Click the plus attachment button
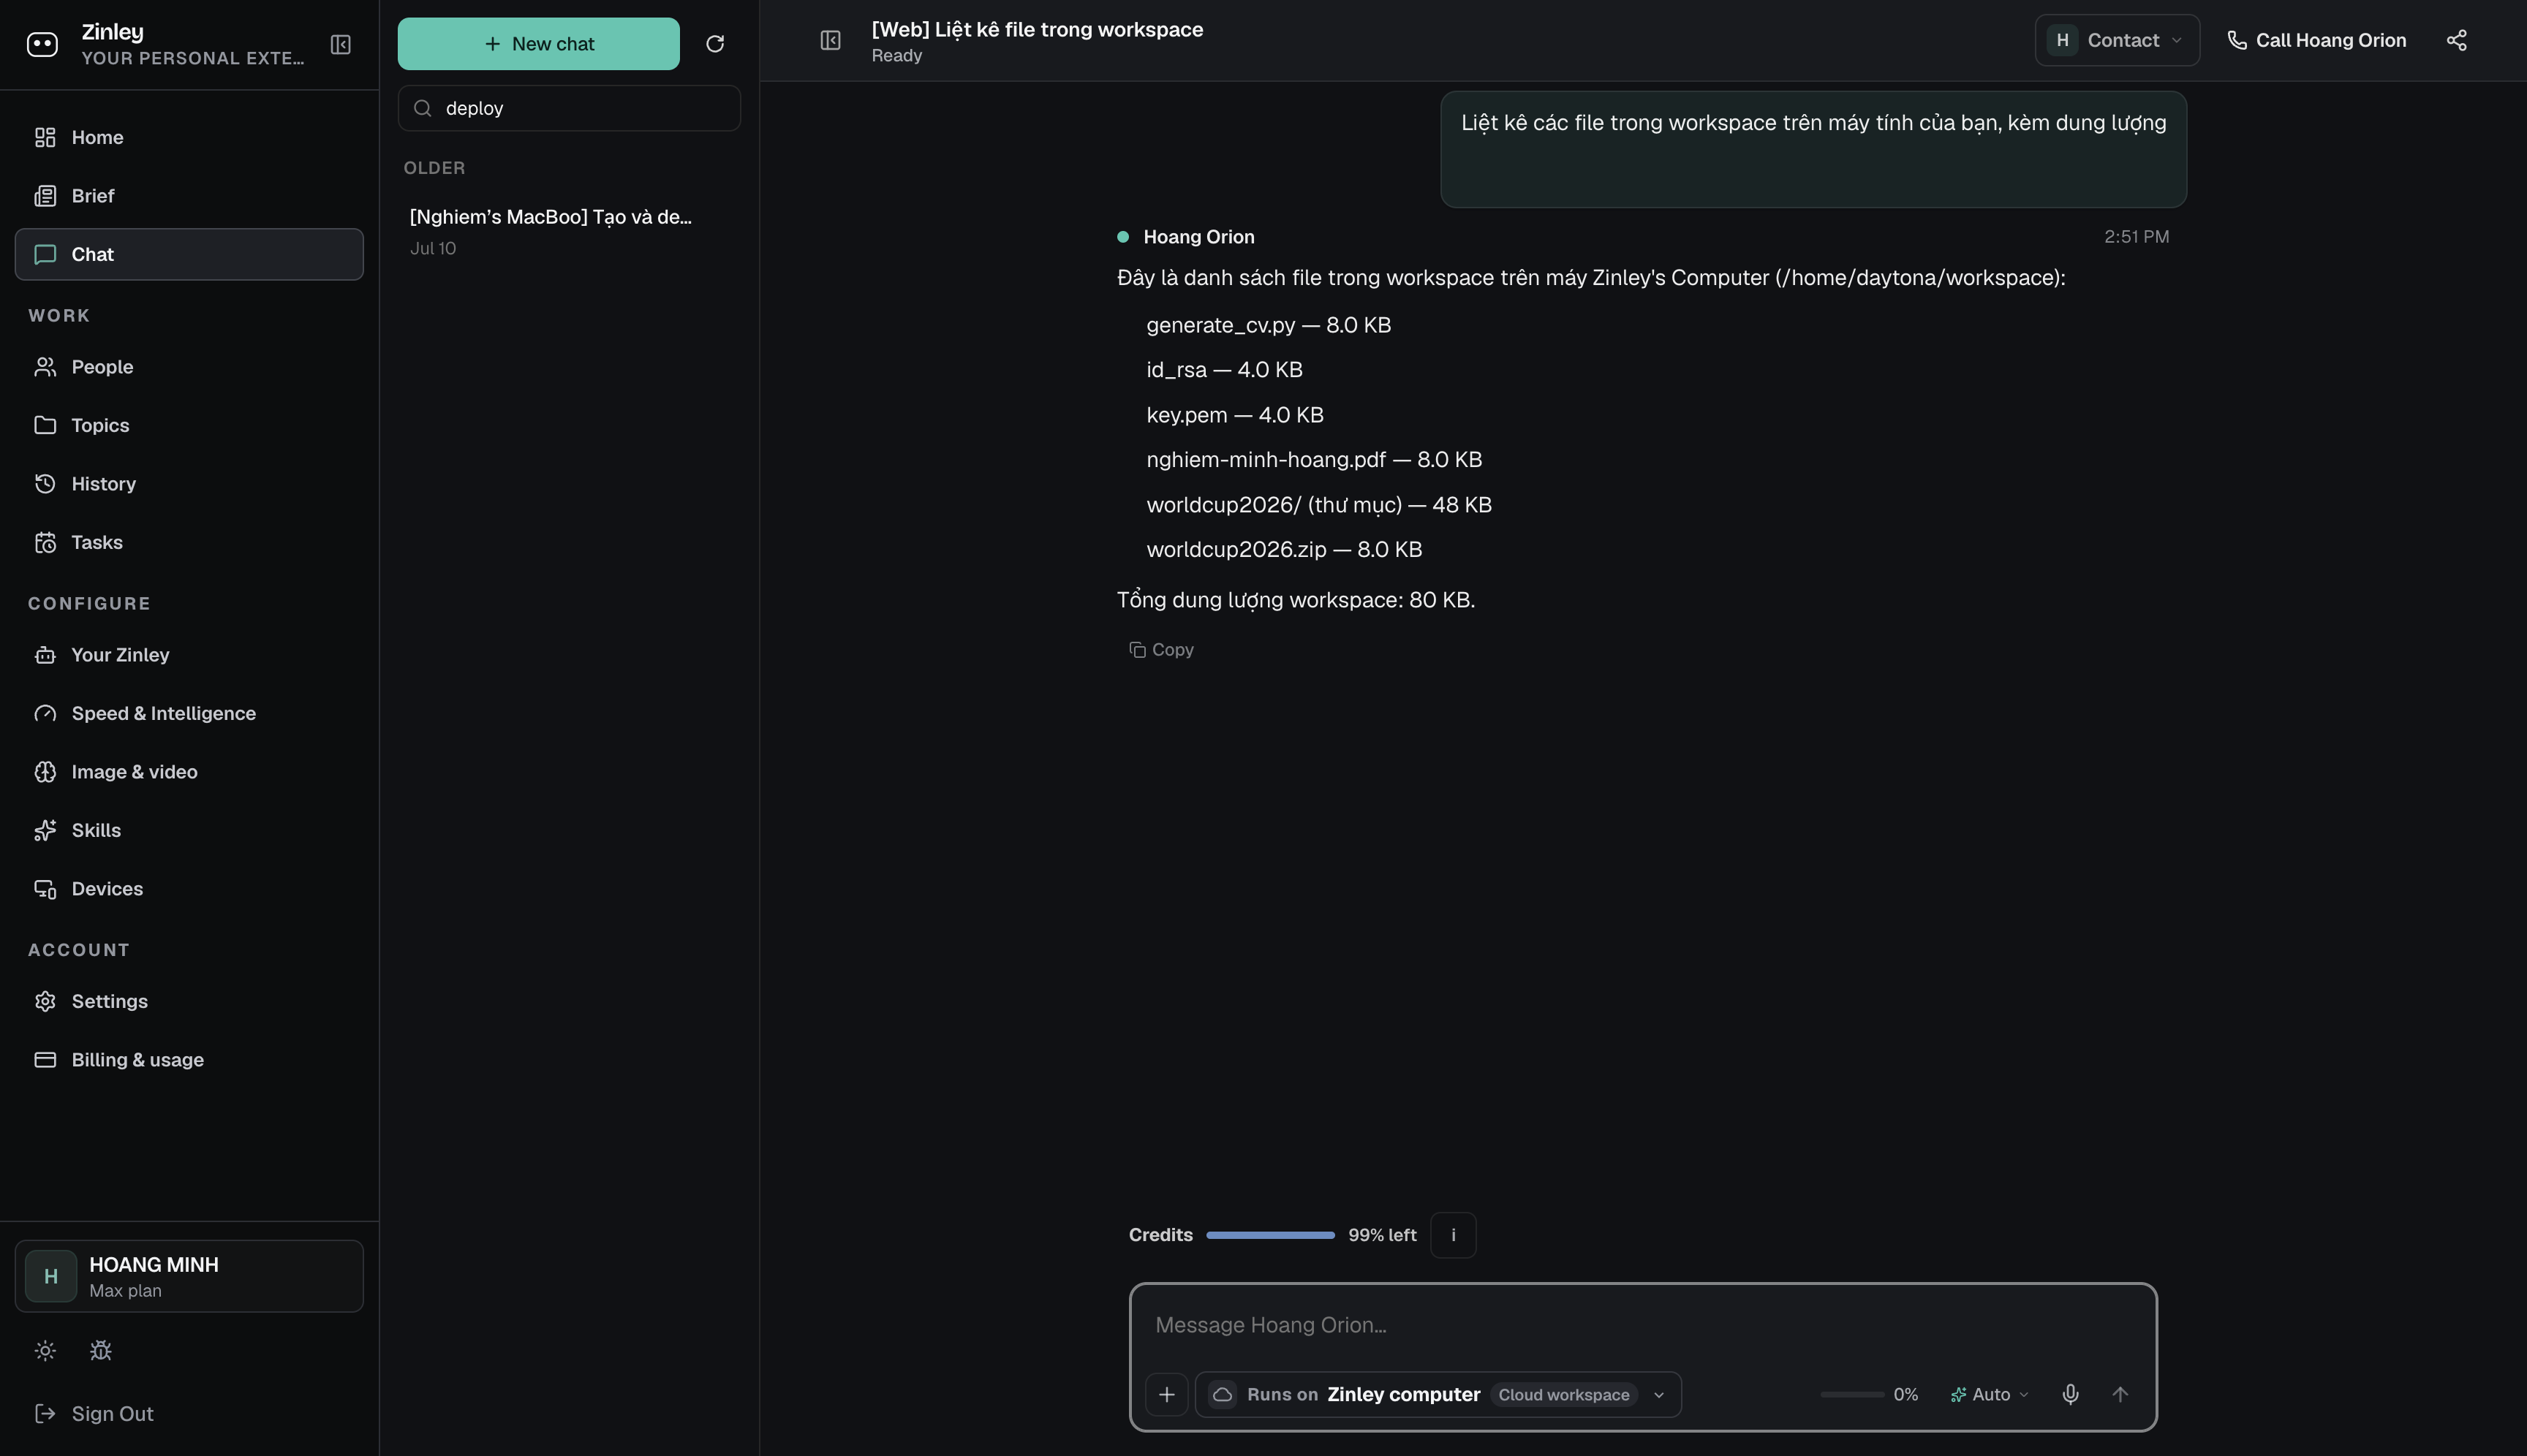This screenshot has width=2527, height=1456. click(x=1166, y=1394)
